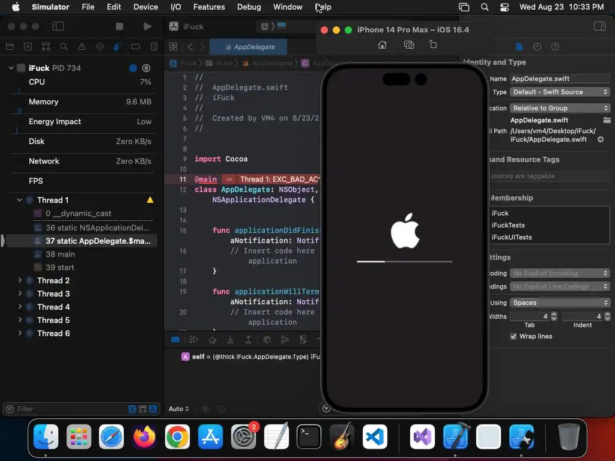The height and width of the screenshot is (461, 615).
Task: Toggle the first filter option in navigator filter bar
Action: 132,409
